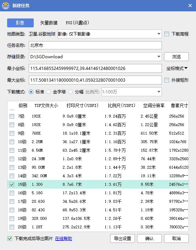The height and width of the screenshot is (250, 196).
Task: Uncheck the 15级 level checkbox
Action: (x=12, y=184)
